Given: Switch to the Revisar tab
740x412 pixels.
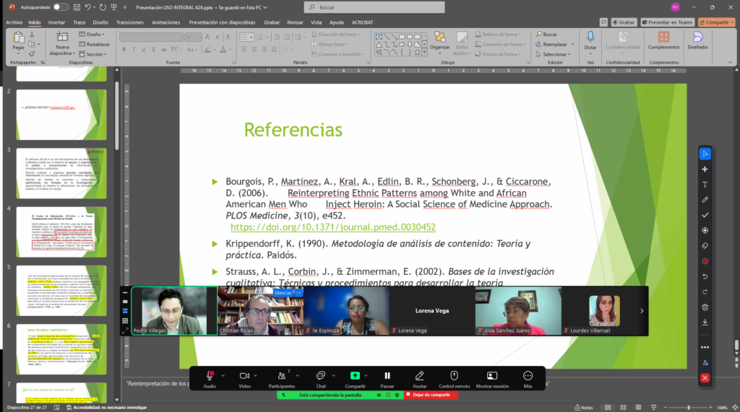Looking at the screenshot, I should pyautogui.click(x=295, y=22).
